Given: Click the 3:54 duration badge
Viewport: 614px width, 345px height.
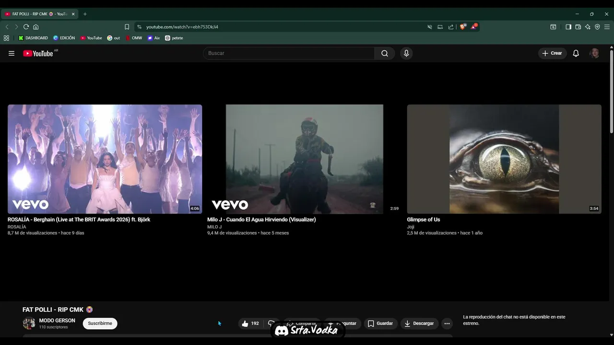Looking at the screenshot, I should point(594,208).
